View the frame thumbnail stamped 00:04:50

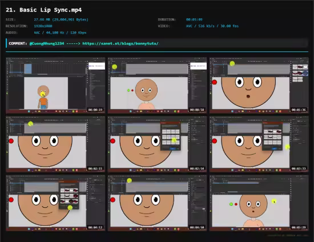coord(157,203)
